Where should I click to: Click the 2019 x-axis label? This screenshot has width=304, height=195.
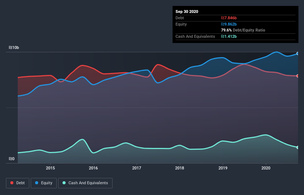pos(223,168)
